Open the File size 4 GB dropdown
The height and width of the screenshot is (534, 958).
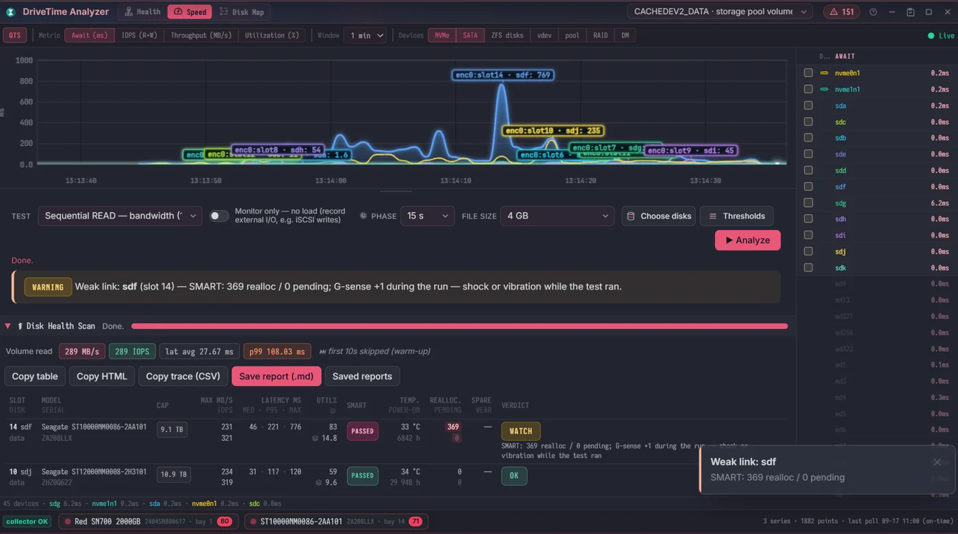(558, 216)
